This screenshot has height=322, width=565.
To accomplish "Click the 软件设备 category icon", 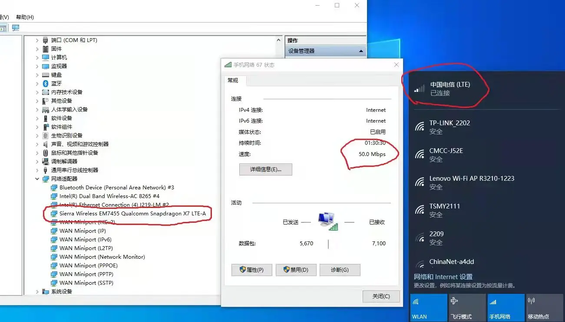I will coord(46,118).
